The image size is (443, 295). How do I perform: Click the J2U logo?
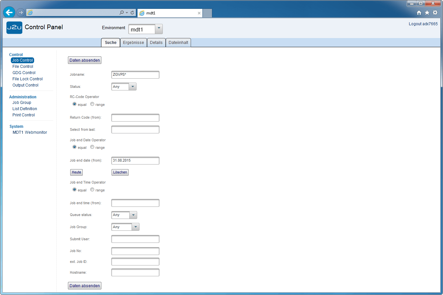14,28
